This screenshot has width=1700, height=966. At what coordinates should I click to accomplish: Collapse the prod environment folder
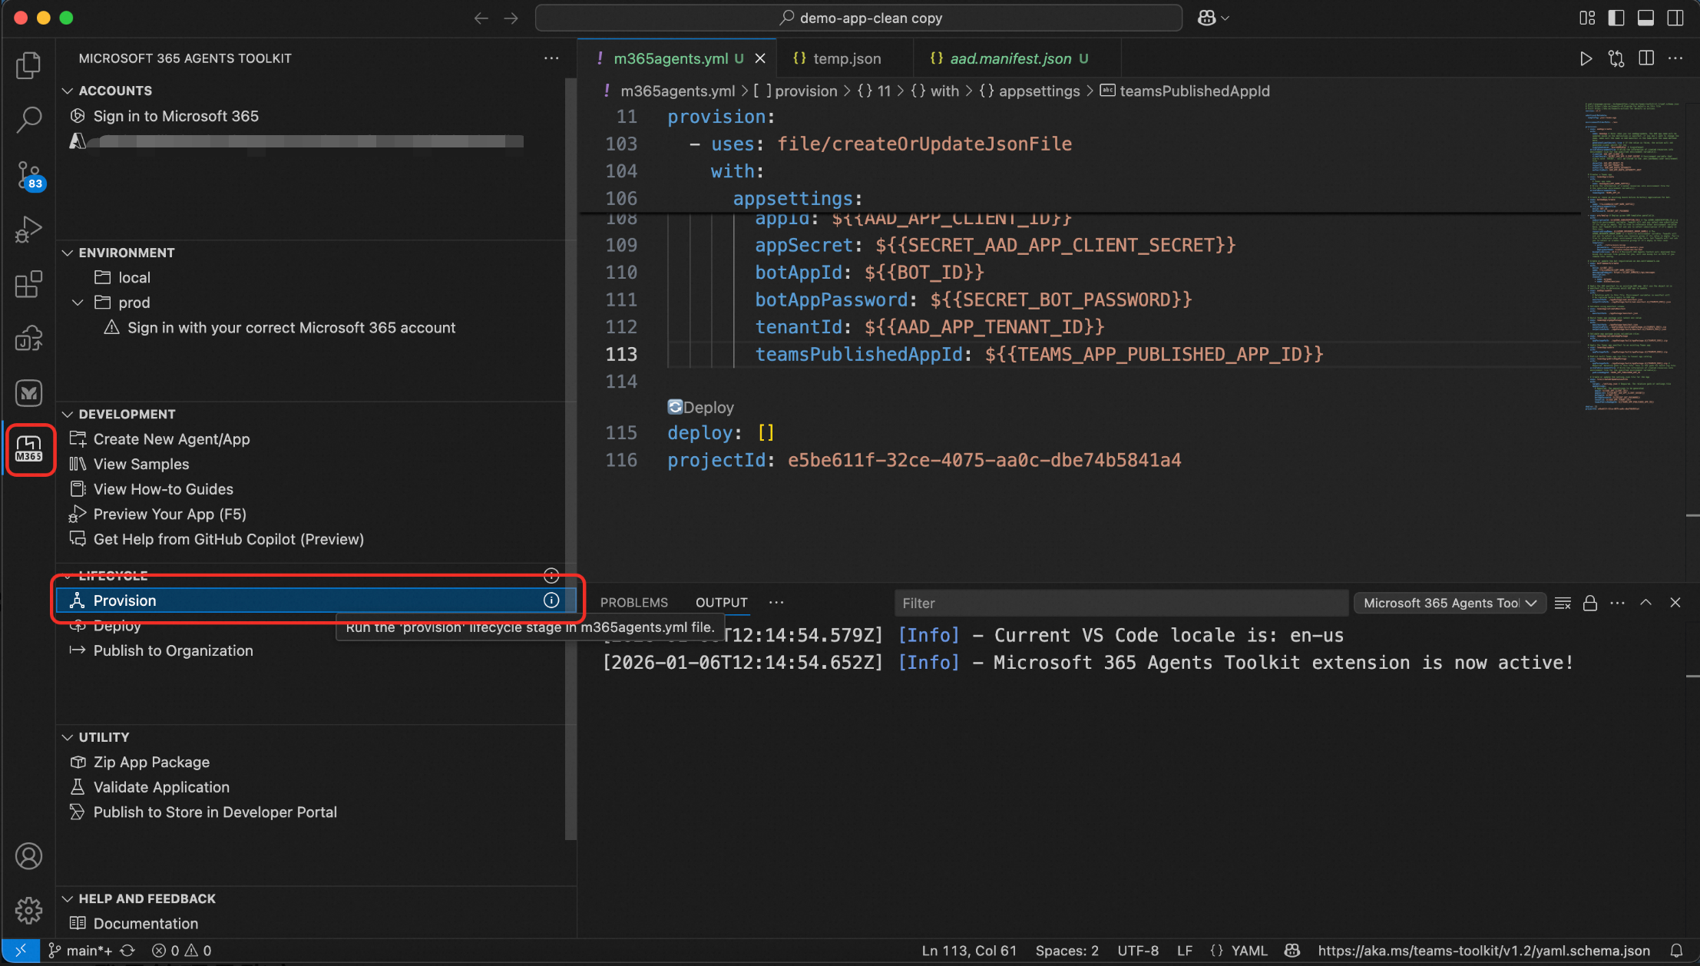(x=78, y=303)
